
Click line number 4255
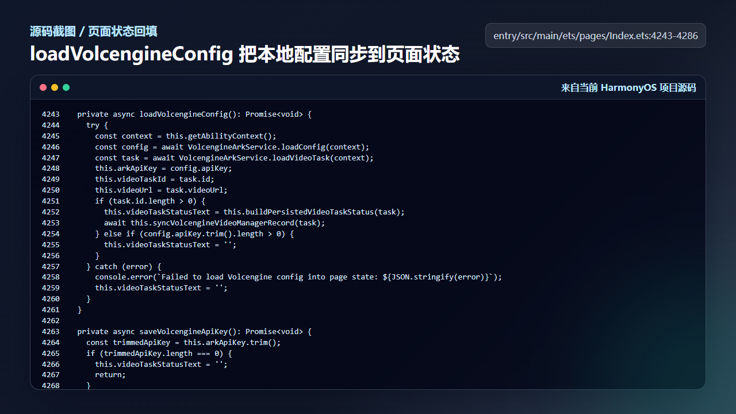click(x=51, y=245)
